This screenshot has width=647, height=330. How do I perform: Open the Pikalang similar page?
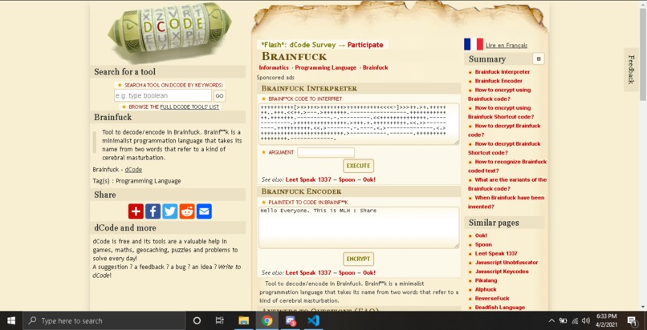point(486,280)
